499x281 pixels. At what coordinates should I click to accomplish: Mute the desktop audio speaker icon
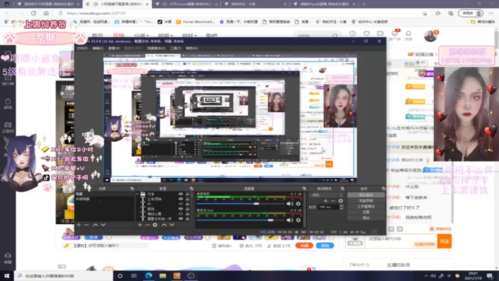point(289,204)
